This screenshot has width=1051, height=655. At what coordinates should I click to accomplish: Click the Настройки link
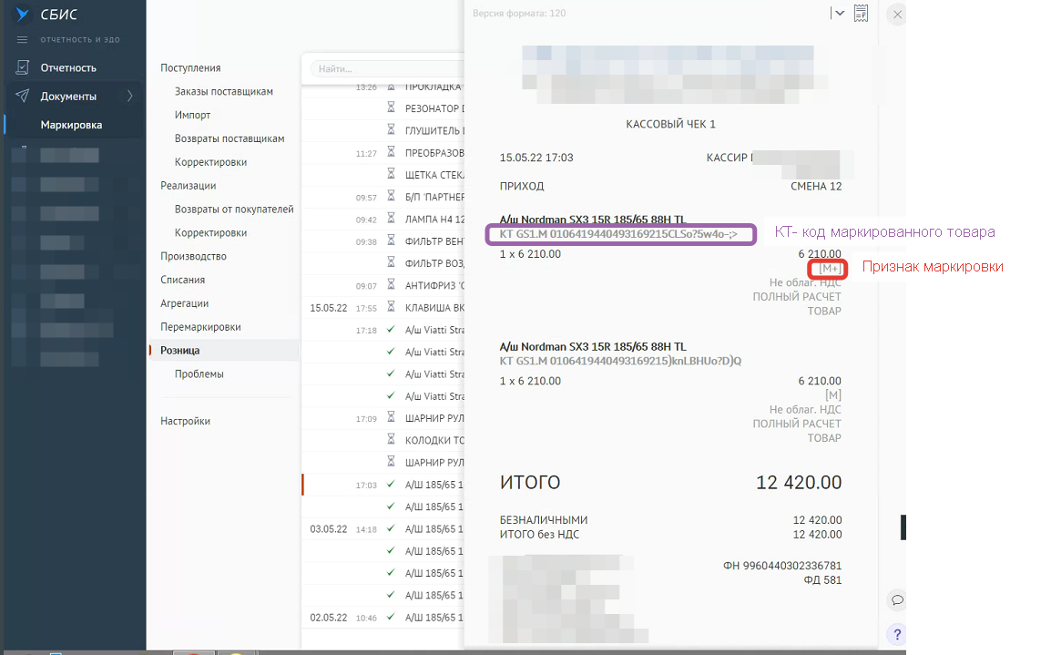tap(185, 421)
